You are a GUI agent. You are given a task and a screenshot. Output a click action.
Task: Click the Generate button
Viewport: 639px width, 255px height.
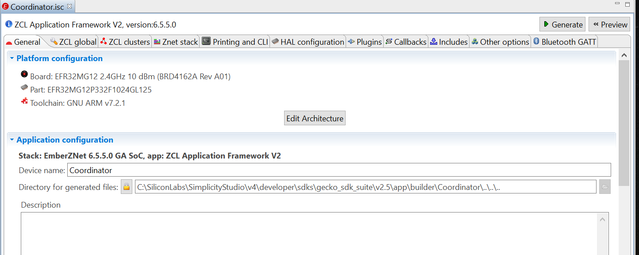click(562, 24)
